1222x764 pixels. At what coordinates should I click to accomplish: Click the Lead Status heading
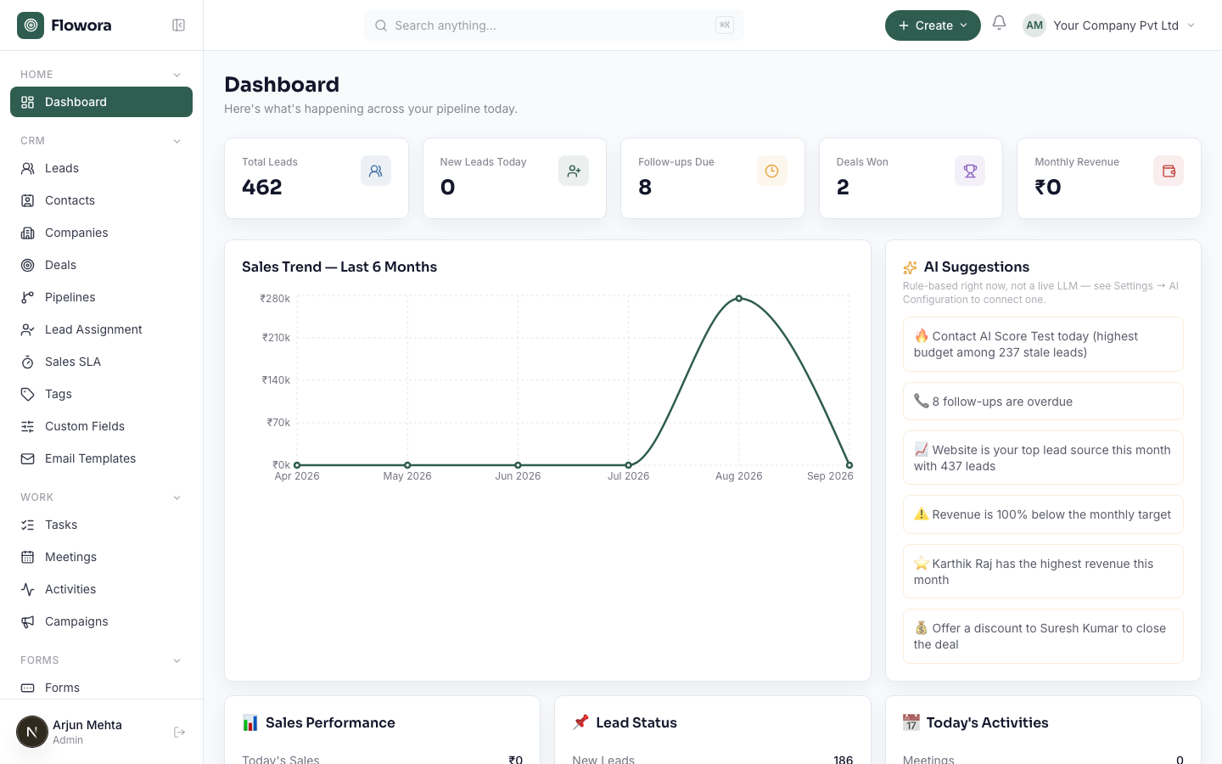pyautogui.click(x=636, y=722)
